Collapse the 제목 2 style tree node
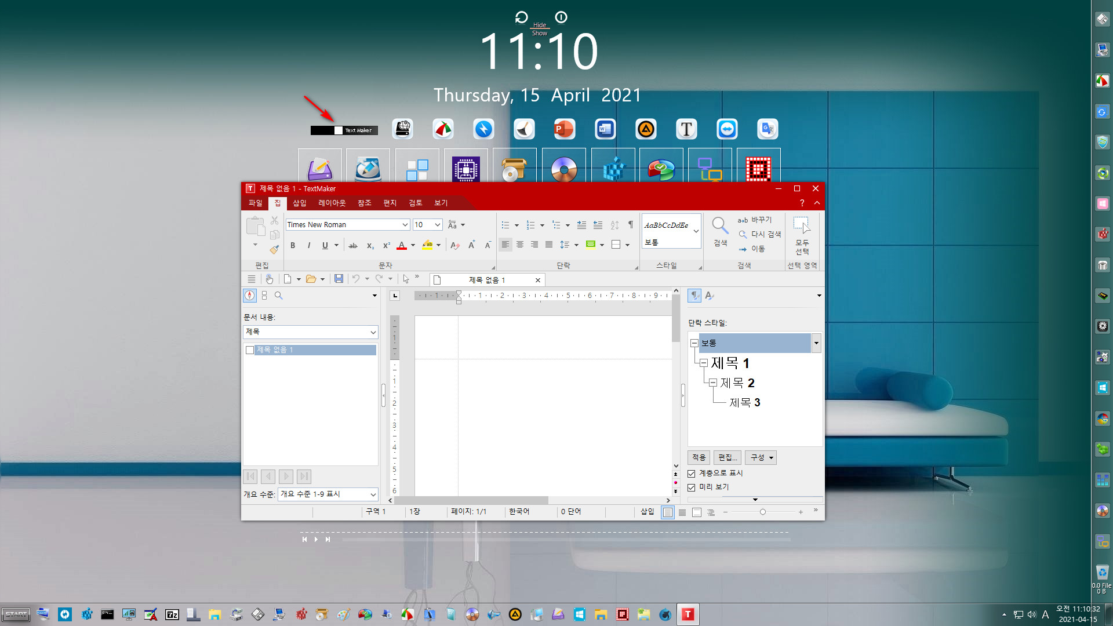1113x626 pixels. tap(713, 383)
